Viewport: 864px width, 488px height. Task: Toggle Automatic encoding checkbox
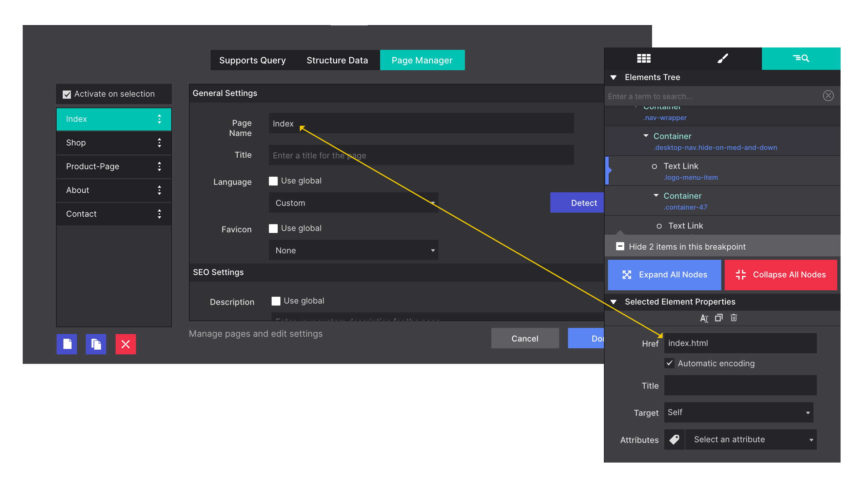tap(669, 363)
